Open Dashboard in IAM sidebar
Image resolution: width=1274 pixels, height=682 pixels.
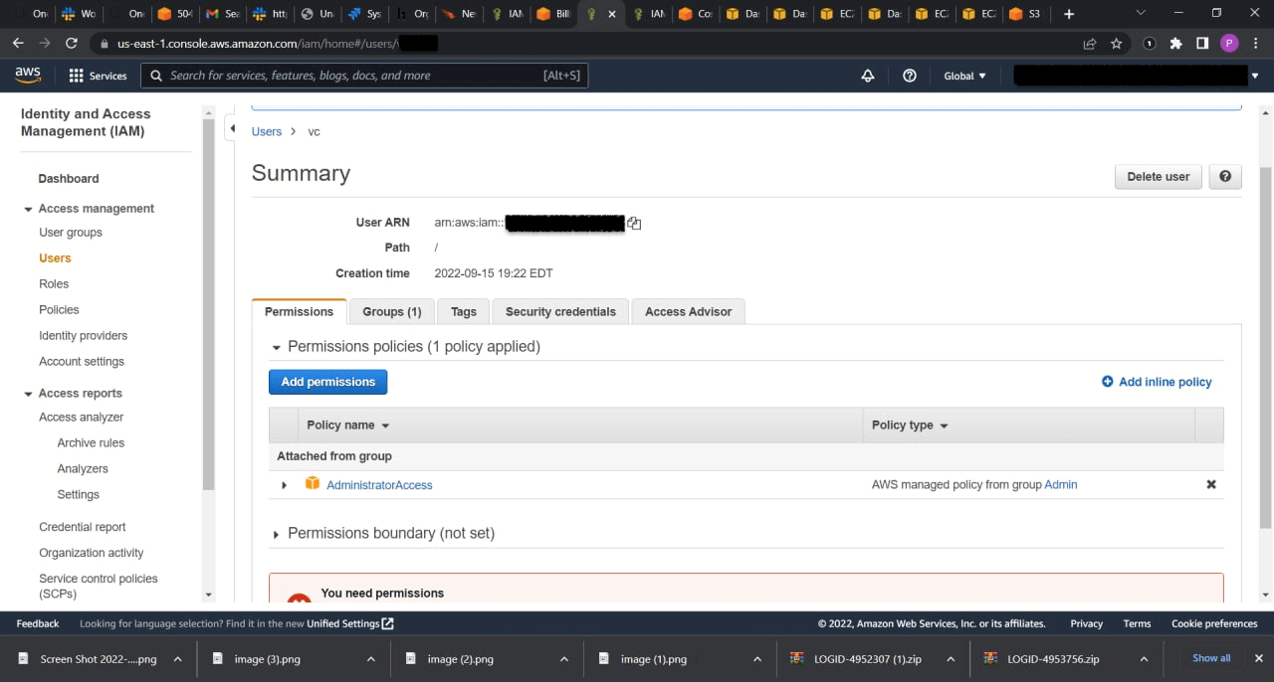coord(69,179)
